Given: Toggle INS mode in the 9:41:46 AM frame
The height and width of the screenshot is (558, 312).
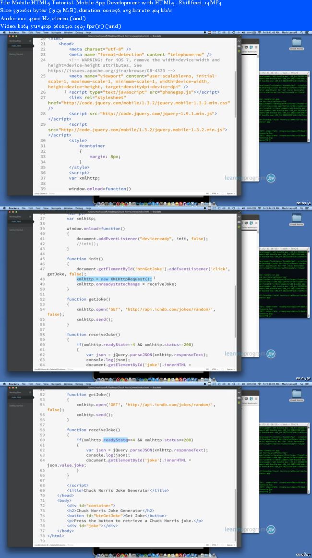Looking at the screenshot, I should click(207, 194).
